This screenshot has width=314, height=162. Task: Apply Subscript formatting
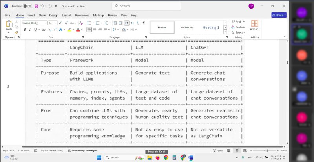click(x=50, y=30)
